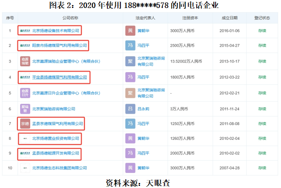Click the logo icon of 盂县扬德能源开发有限公司

click(25, 153)
